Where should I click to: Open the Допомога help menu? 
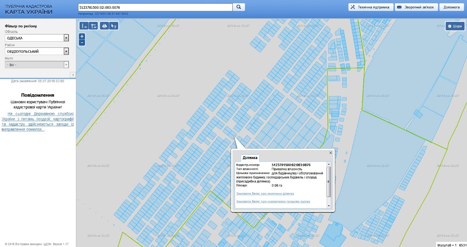click(452, 7)
